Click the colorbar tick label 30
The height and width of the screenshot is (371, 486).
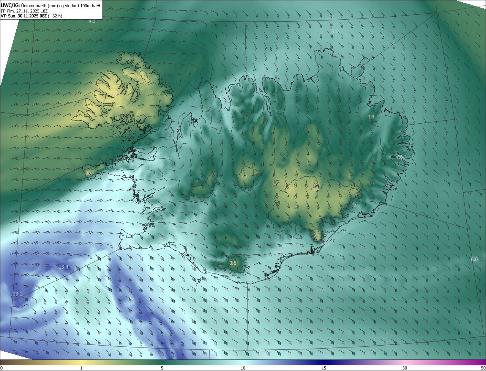click(x=405, y=368)
